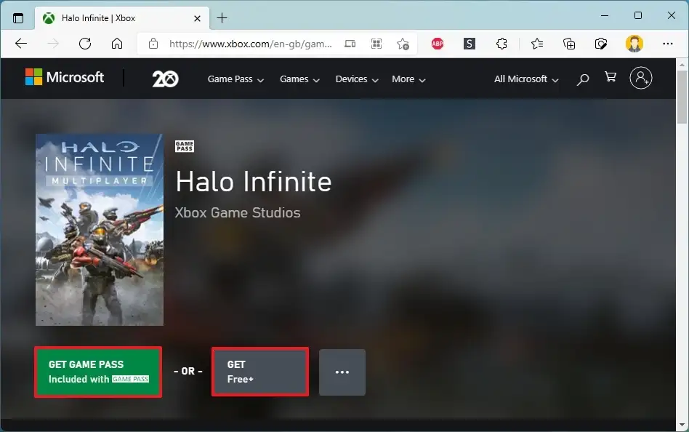Open the shopping cart

(x=611, y=77)
